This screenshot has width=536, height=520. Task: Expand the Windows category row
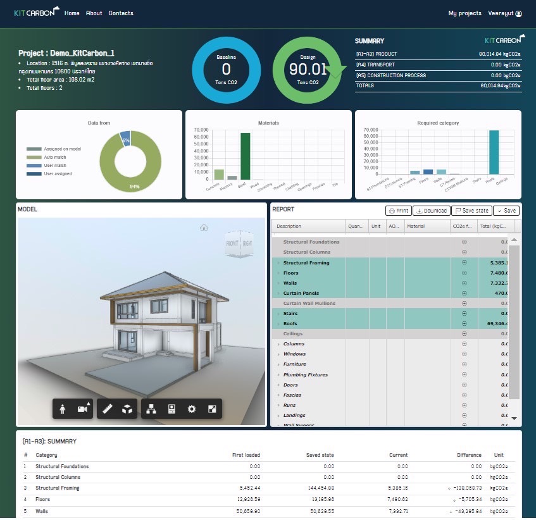click(278, 354)
